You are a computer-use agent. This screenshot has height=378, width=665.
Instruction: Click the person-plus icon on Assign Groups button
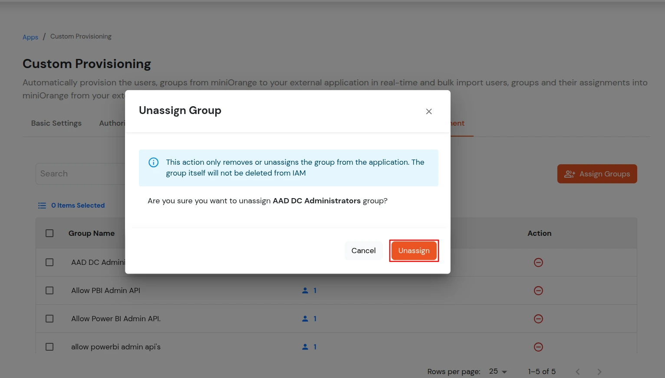click(x=570, y=174)
